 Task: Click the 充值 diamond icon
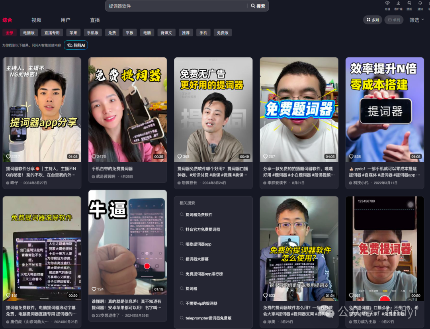tap(387, 3)
